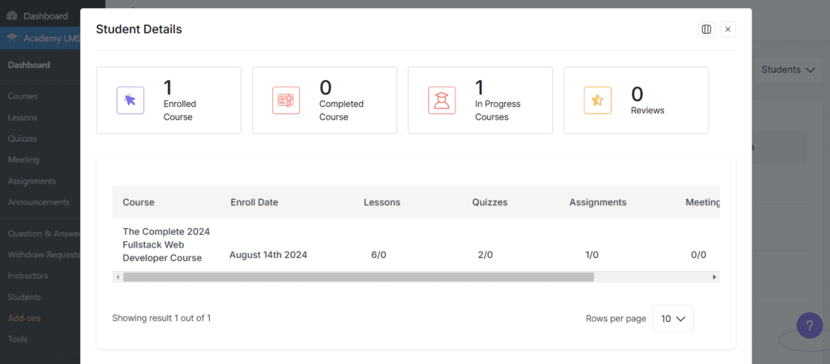This screenshot has height=364, width=830.
Task: Select Dashboard submenu under Academy LMS
Action: pyautogui.click(x=29, y=65)
